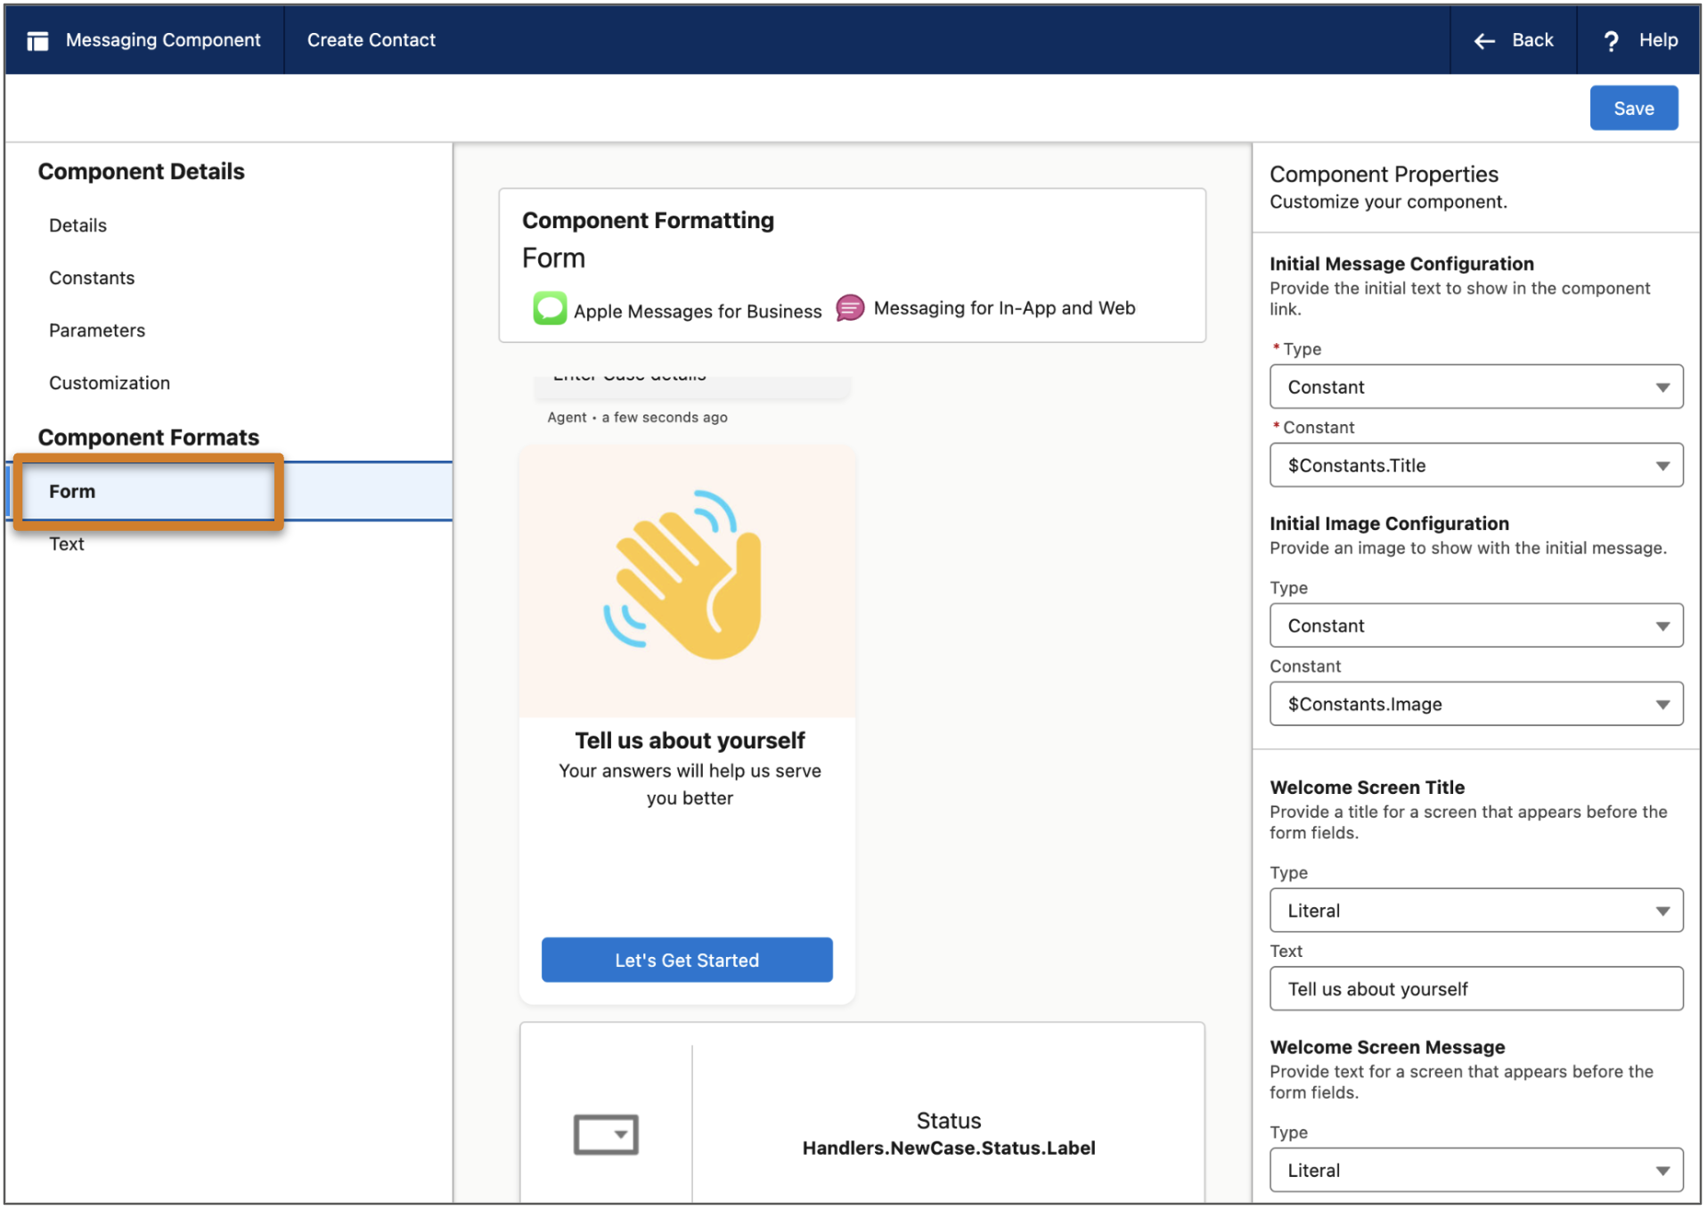Go to the Parameters section
Viewport: 1707px width, 1210px height.
[x=97, y=331]
